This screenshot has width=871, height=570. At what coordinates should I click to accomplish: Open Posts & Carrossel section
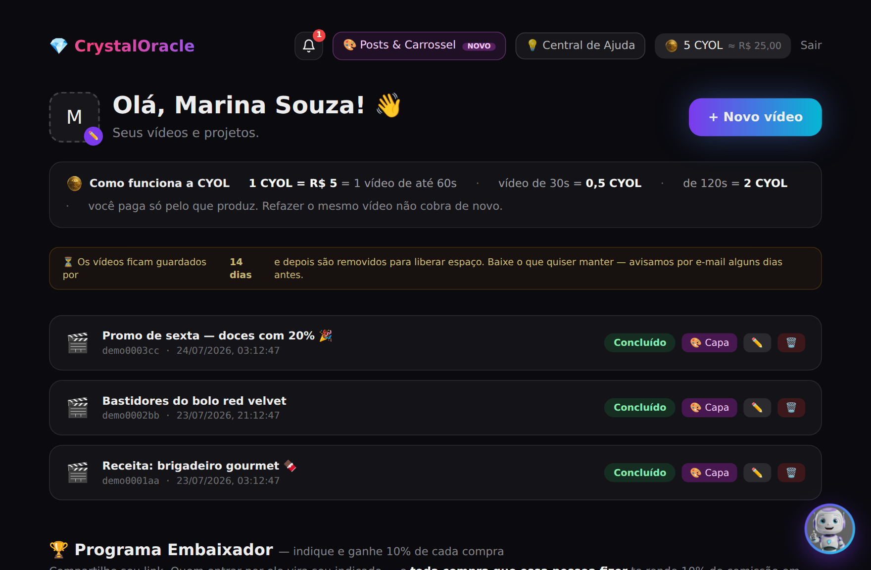pyautogui.click(x=419, y=46)
